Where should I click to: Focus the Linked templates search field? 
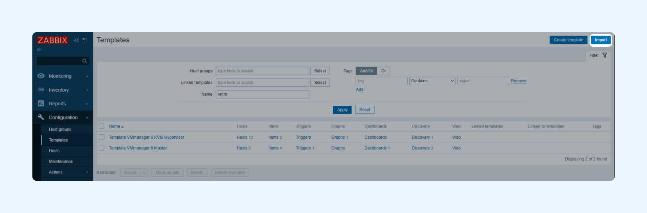262,83
